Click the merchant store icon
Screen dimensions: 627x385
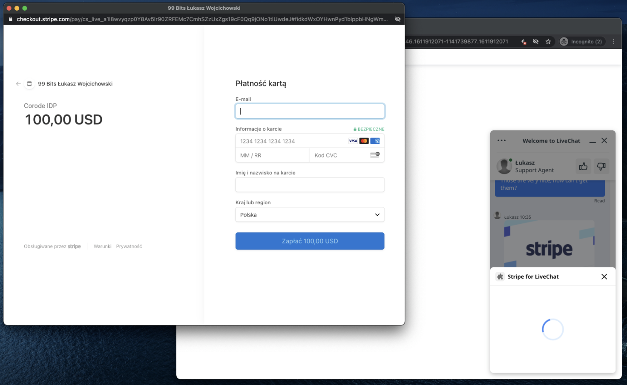point(29,84)
